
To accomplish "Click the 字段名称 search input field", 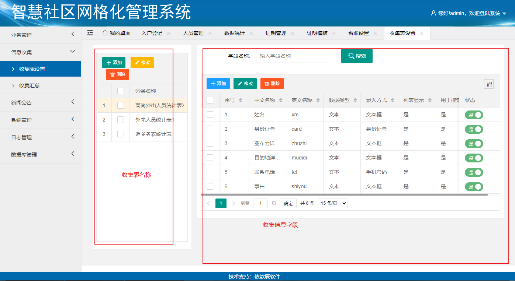I will pyautogui.click(x=291, y=56).
